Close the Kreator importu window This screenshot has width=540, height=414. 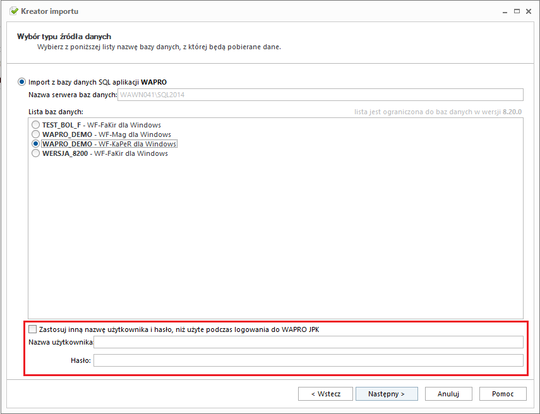coord(529,11)
